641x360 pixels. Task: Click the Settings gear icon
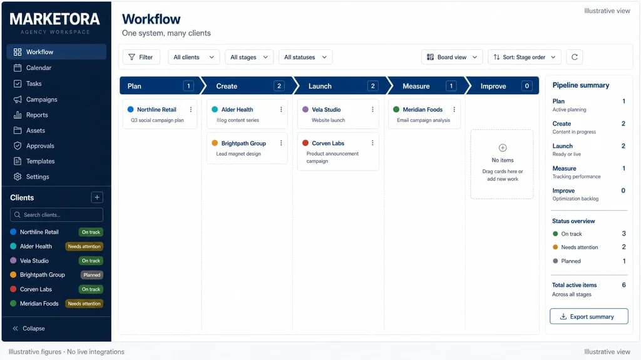(17, 177)
